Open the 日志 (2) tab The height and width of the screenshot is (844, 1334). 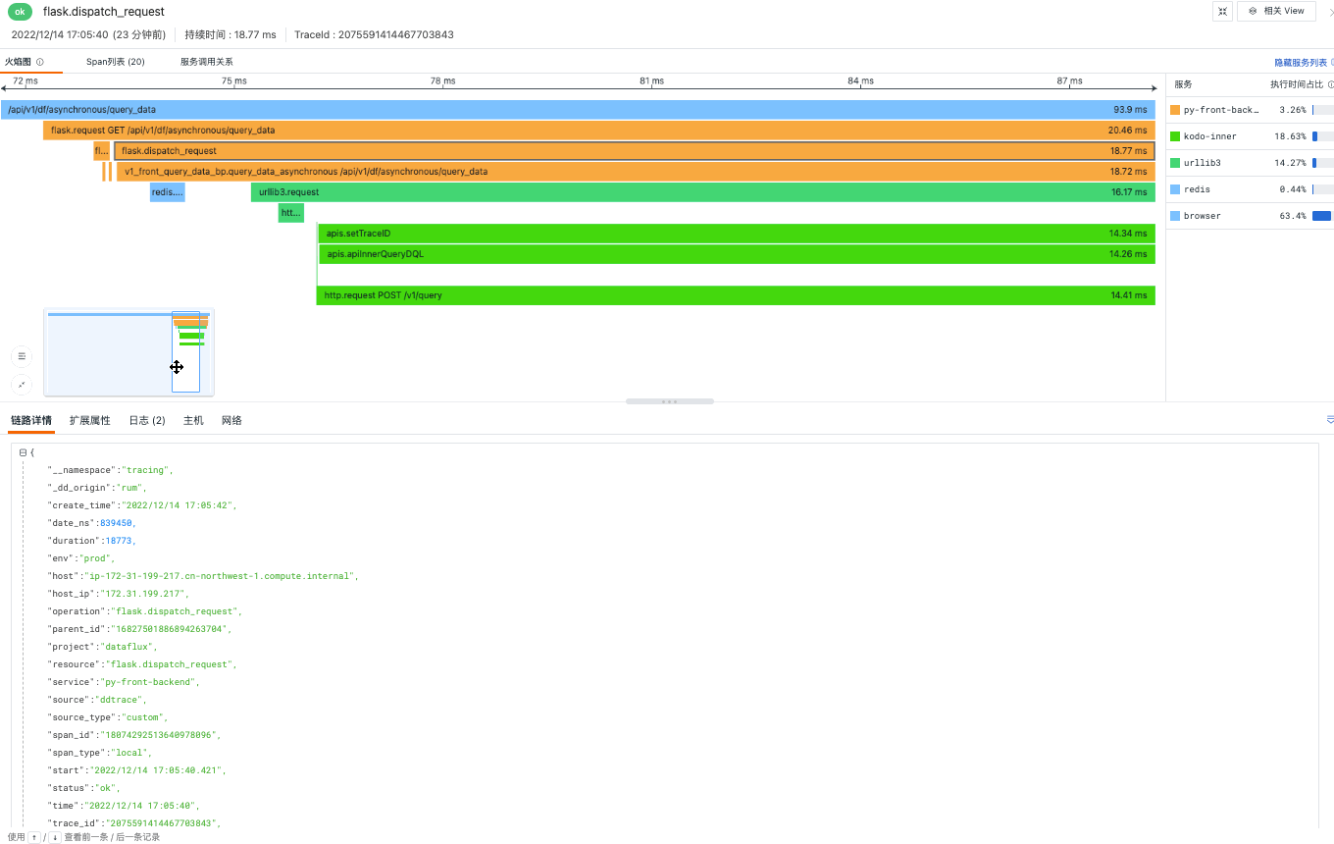[147, 420]
